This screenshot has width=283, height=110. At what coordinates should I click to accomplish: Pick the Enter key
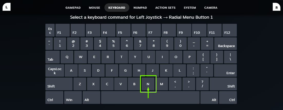(x=225, y=70)
